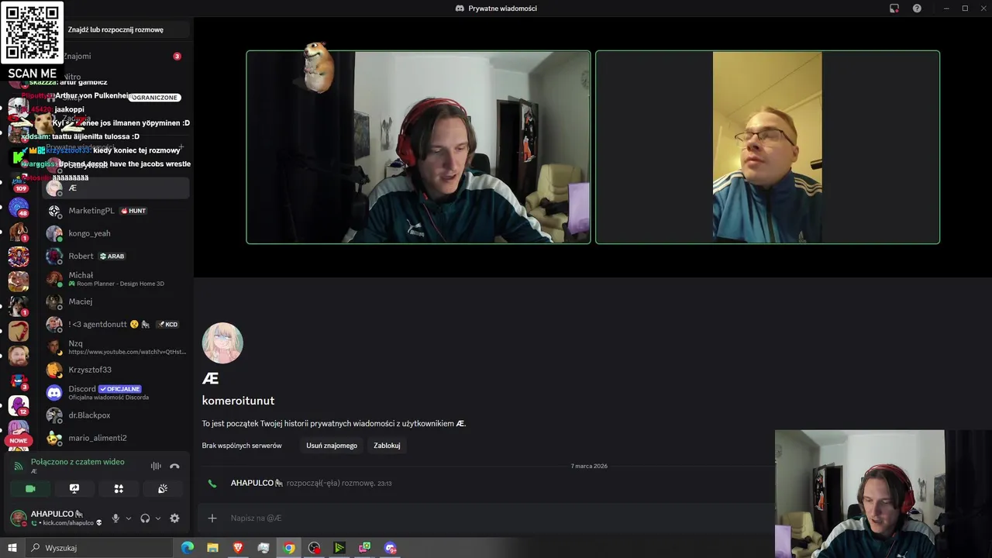Select the Æ webcam video tile
Screen dimensions: 992x558
pos(767,147)
